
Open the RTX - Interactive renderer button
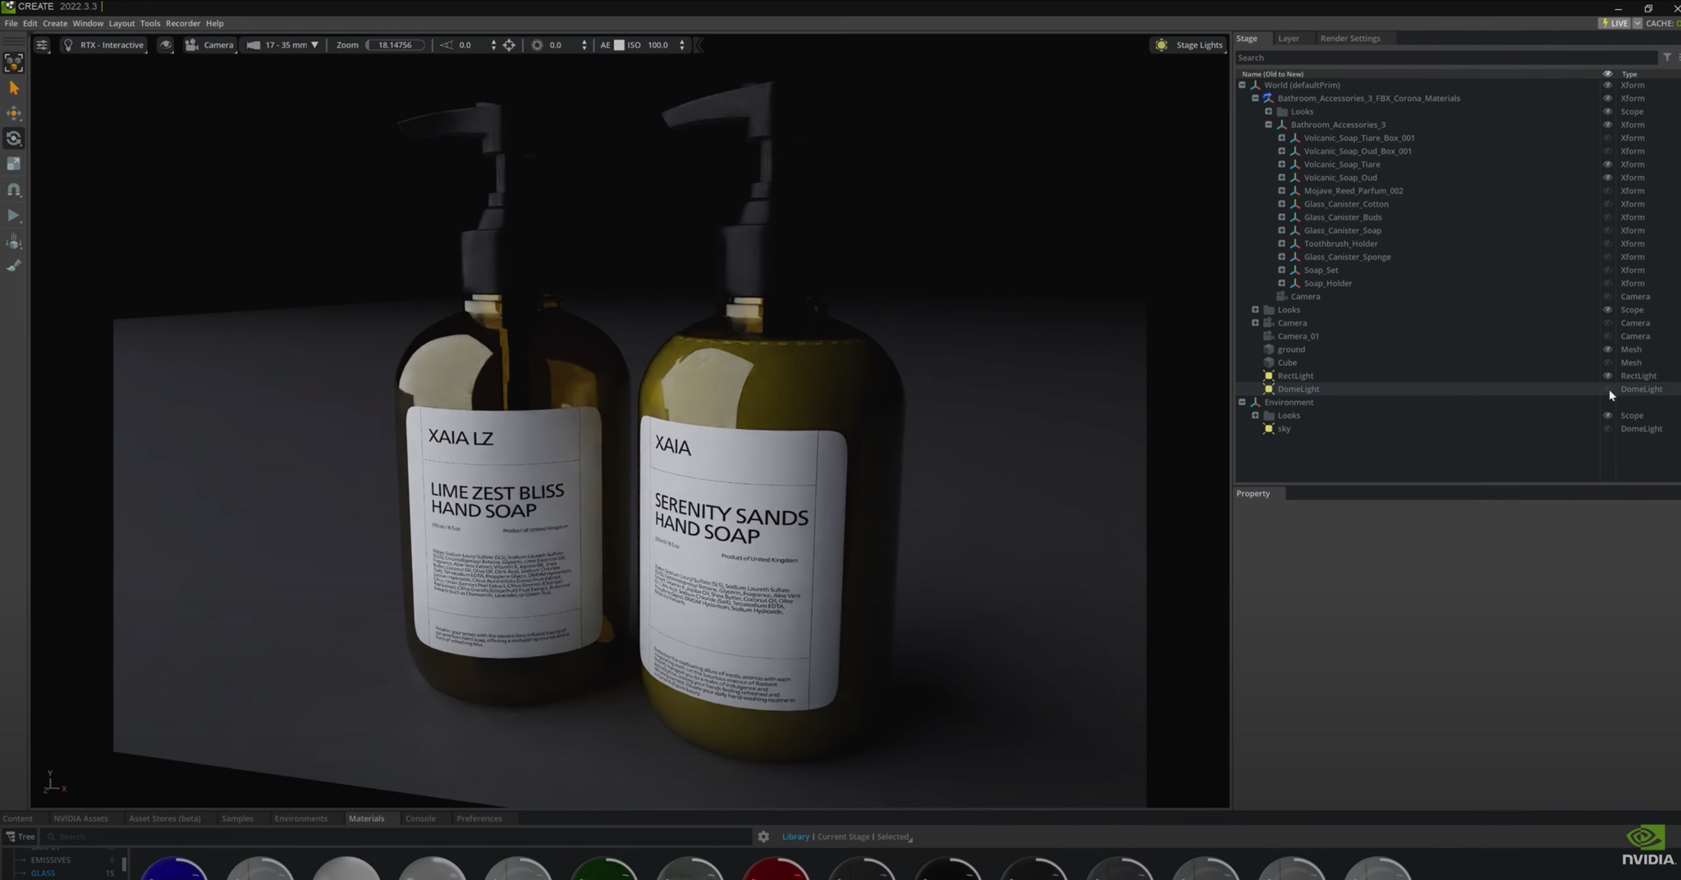pos(104,45)
